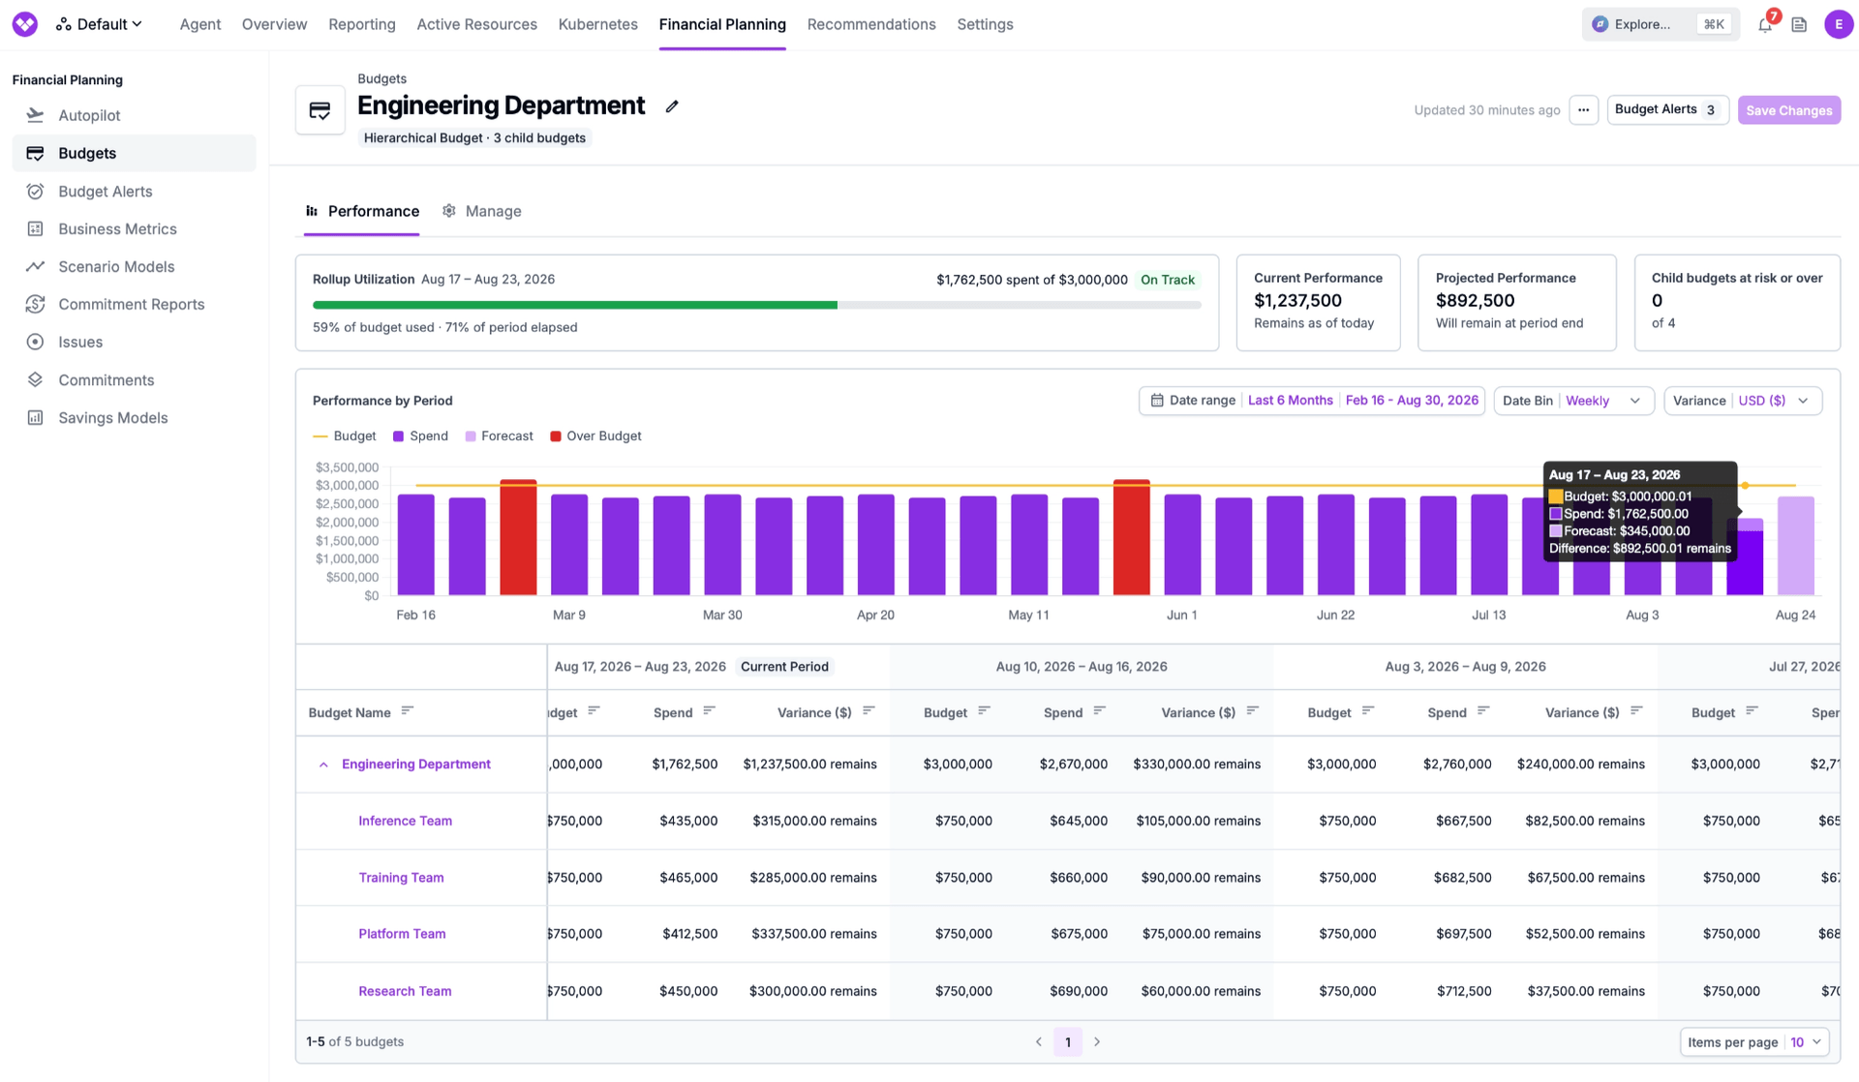Click the budget card icon beside title
Screen dimensions: 1859x1082
(x=320, y=110)
